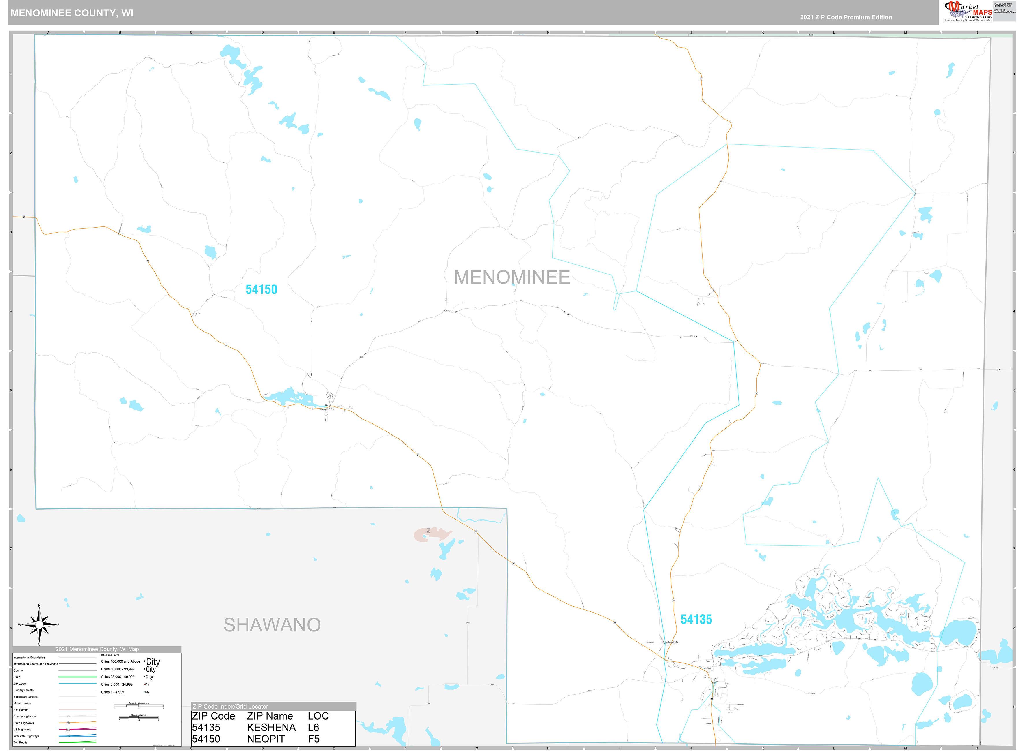This screenshot has height=751, width=1021.
Task: Click the Cities 100,000 and Above city dot
Action: [144, 661]
